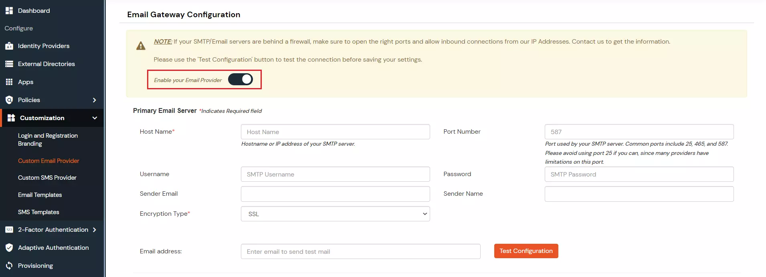This screenshot has width=766, height=277.
Task: Click the Provisioning sync icon
Action: (9, 265)
